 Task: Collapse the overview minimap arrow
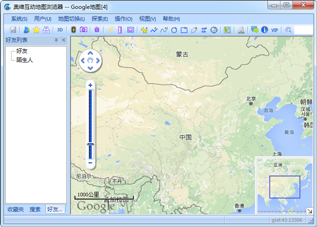pos(310,211)
